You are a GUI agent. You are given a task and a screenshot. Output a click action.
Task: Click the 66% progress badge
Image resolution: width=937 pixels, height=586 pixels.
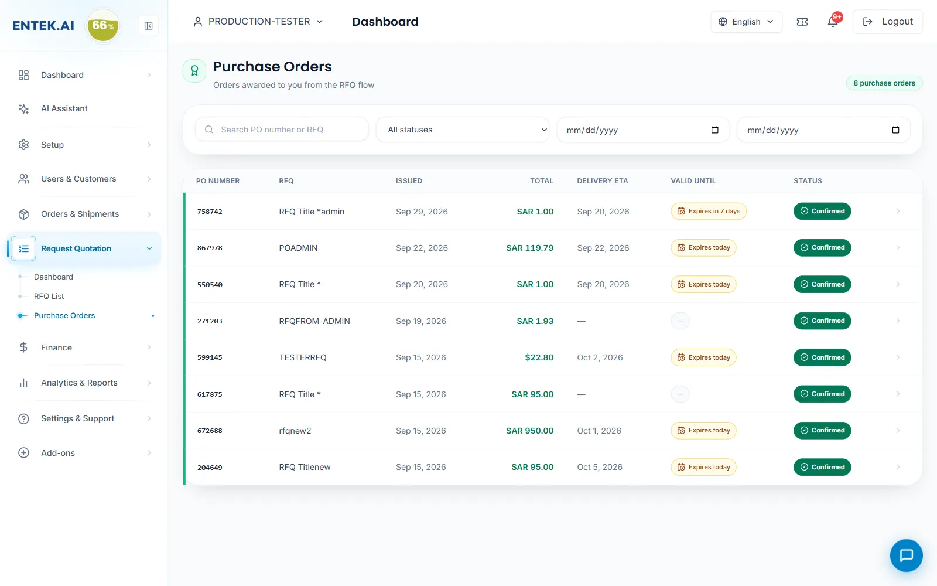point(103,26)
